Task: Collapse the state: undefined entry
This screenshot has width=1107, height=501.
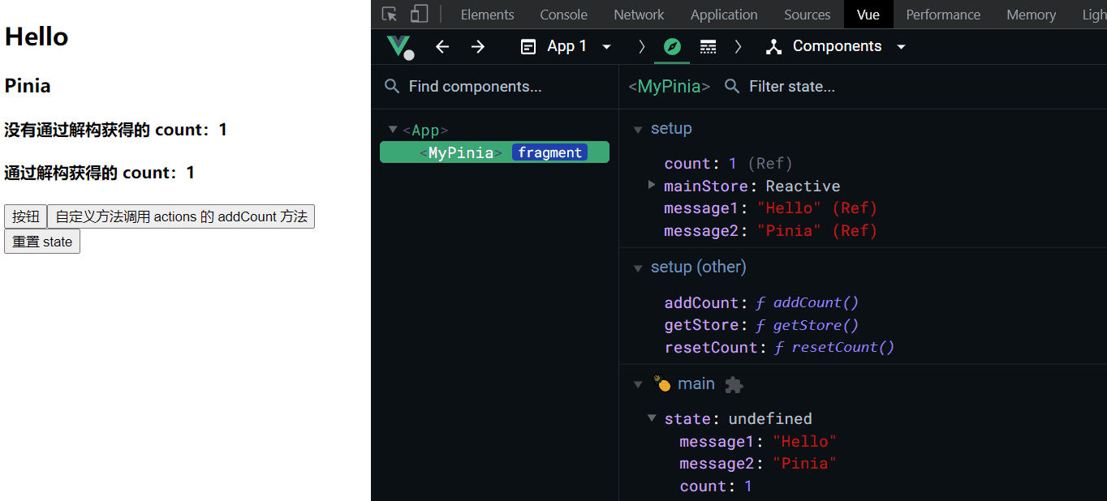Action: [x=652, y=418]
